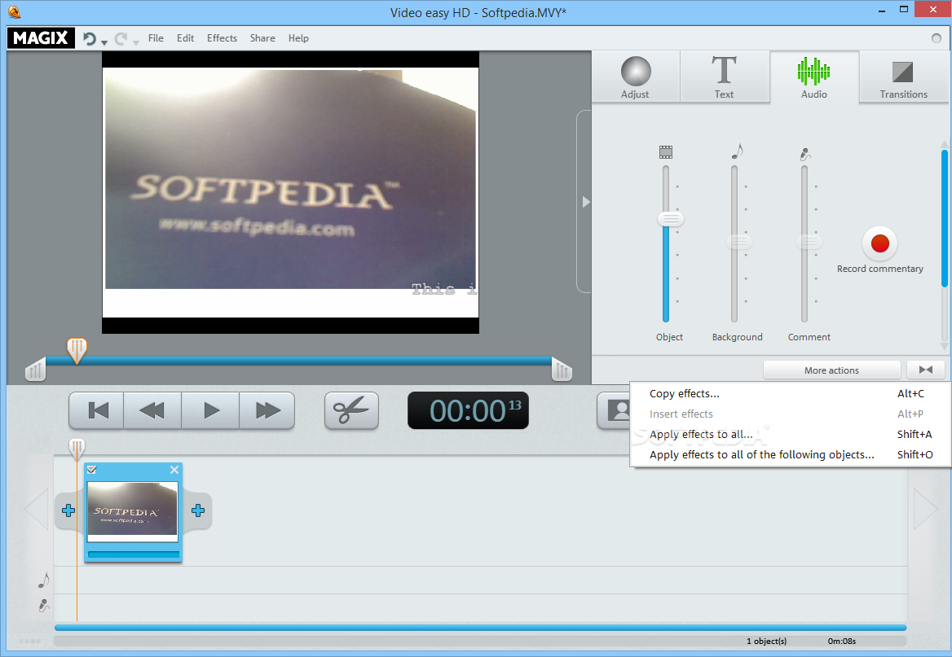Select the Audio tab
952x657 pixels.
tap(814, 77)
